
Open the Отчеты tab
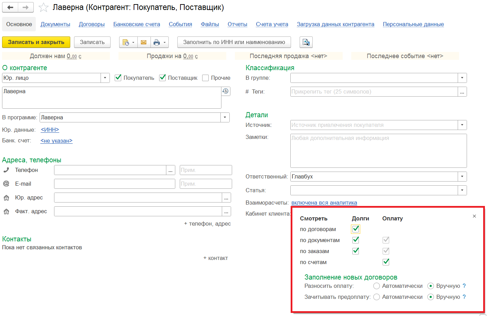[x=237, y=24]
